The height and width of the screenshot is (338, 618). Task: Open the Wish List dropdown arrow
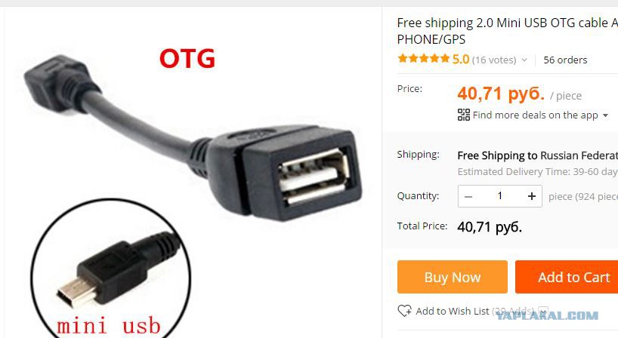coord(543,312)
